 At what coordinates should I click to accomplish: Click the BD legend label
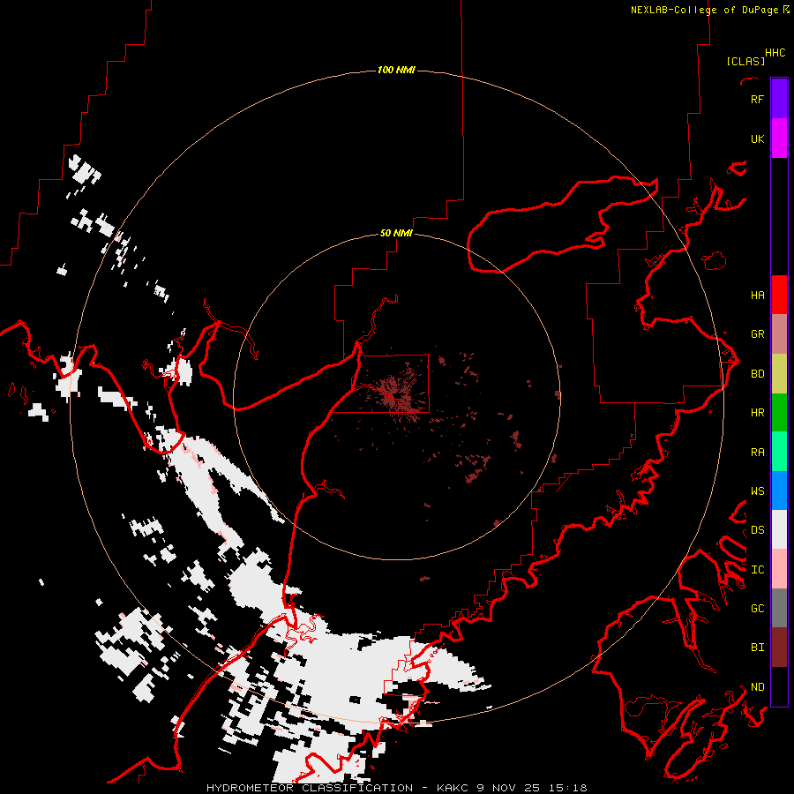coord(757,374)
